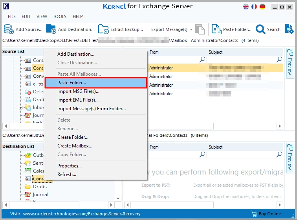Open the destination Preview side panel
The image size is (297, 220).
pos(290,158)
